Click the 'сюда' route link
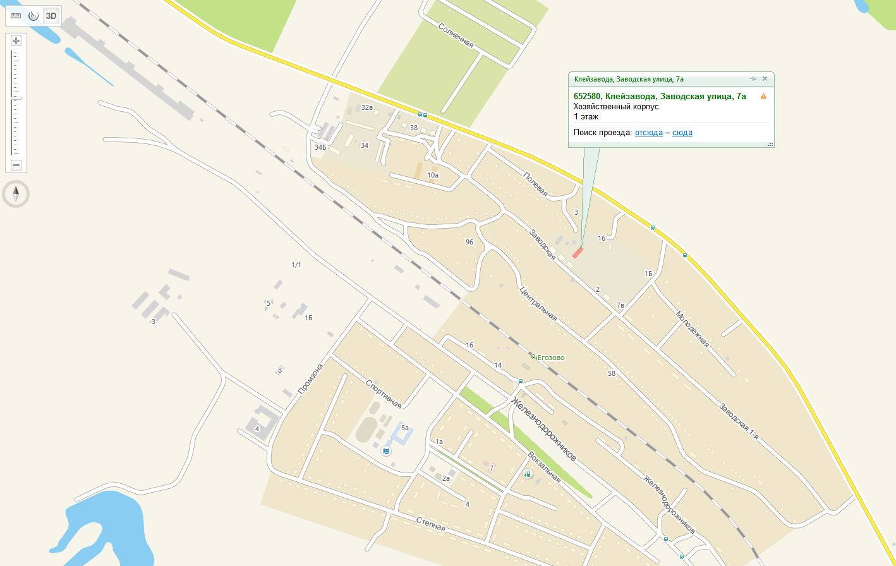Viewport: 896px width, 566px height. 682,133
